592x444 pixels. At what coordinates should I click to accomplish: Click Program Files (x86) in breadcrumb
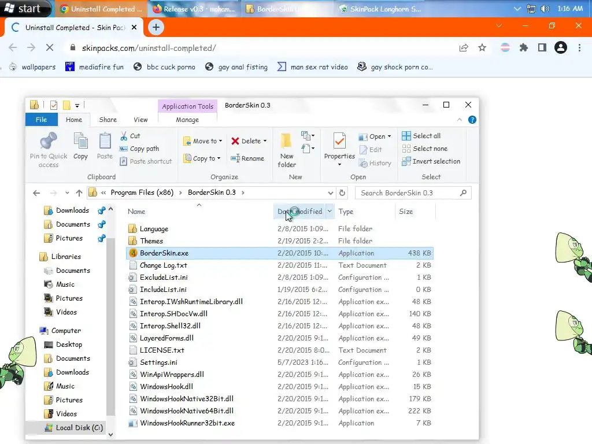click(x=142, y=193)
